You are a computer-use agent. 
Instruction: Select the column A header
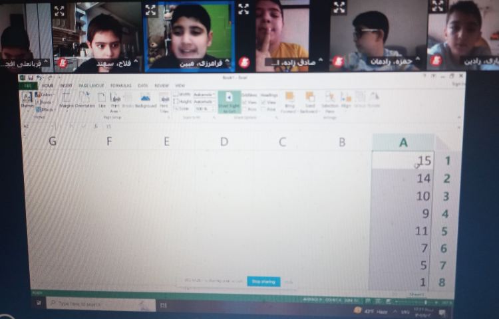tap(403, 142)
